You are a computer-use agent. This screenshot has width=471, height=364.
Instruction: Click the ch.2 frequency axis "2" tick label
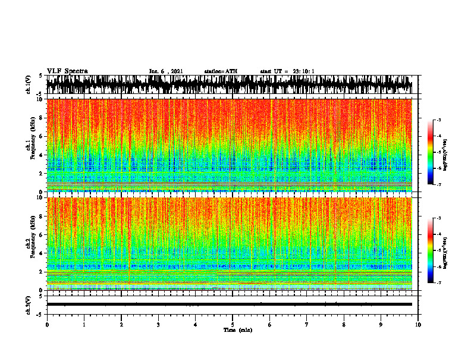point(41,272)
